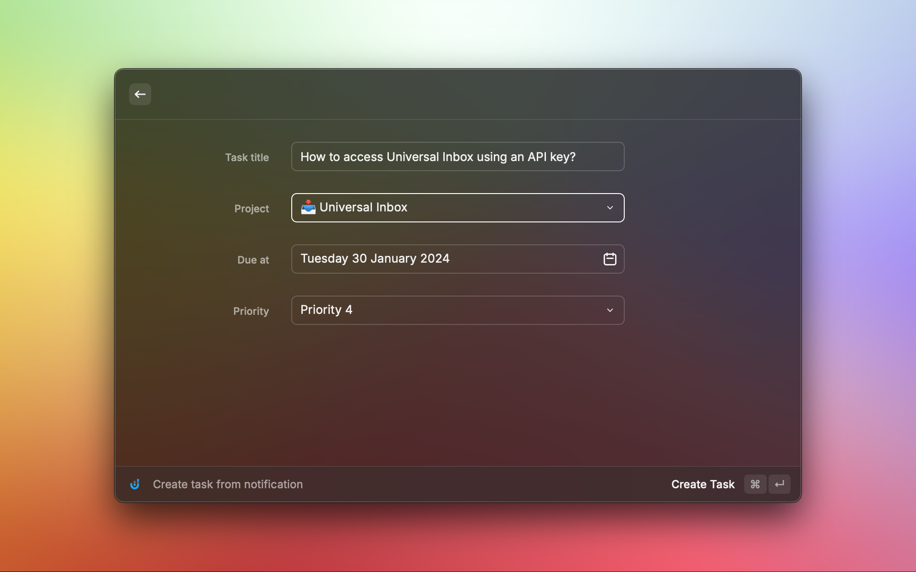Expand the Priority dropdown chevron
This screenshot has height=572, width=916.
pos(610,310)
